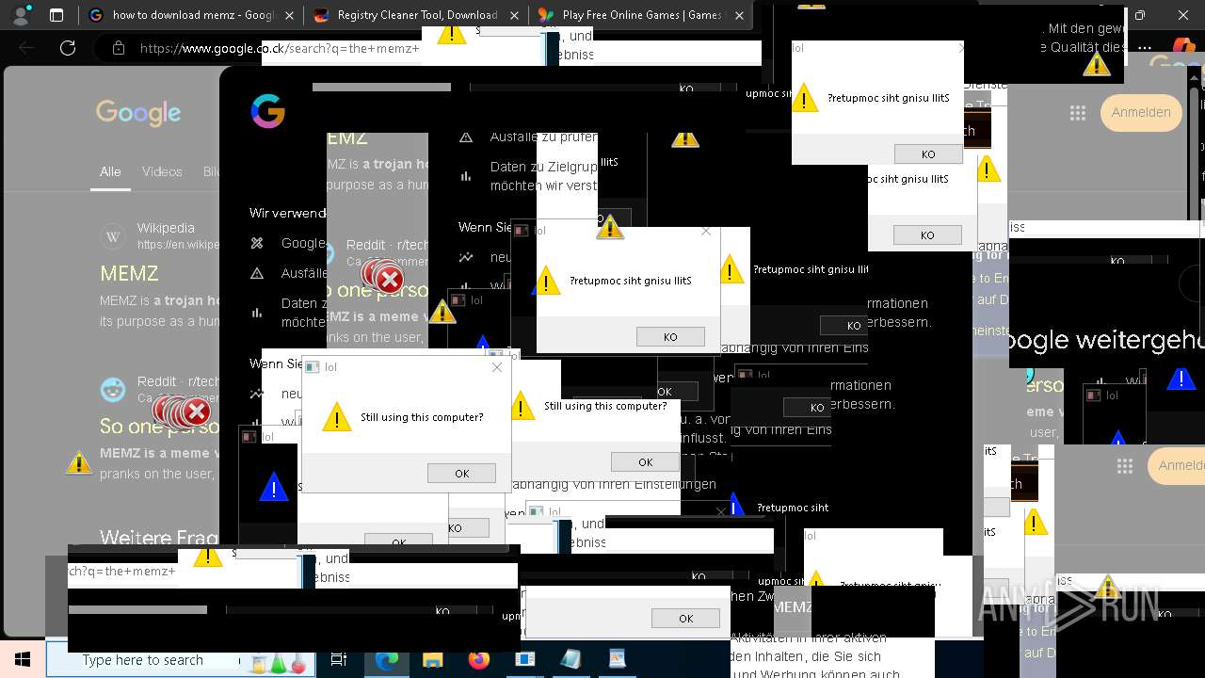Screen dimensions: 1205x678
Task: Click the lock site-info icon in the address bar
Action: (118, 47)
